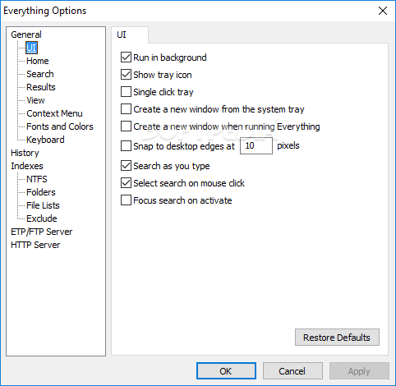
Task: Open the File Lists settings
Action: (43, 205)
